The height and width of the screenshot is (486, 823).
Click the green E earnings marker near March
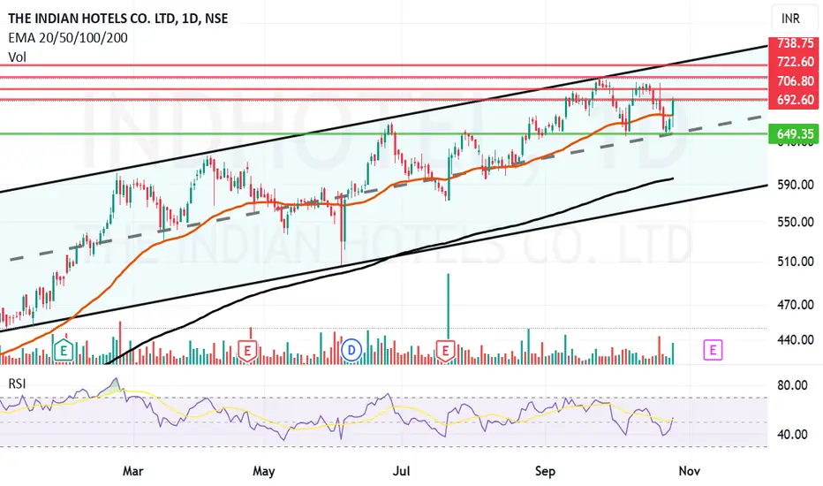click(64, 350)
